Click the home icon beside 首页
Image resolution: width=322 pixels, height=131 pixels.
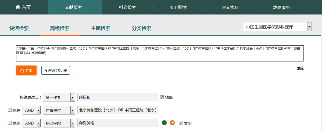coord(18,7)
